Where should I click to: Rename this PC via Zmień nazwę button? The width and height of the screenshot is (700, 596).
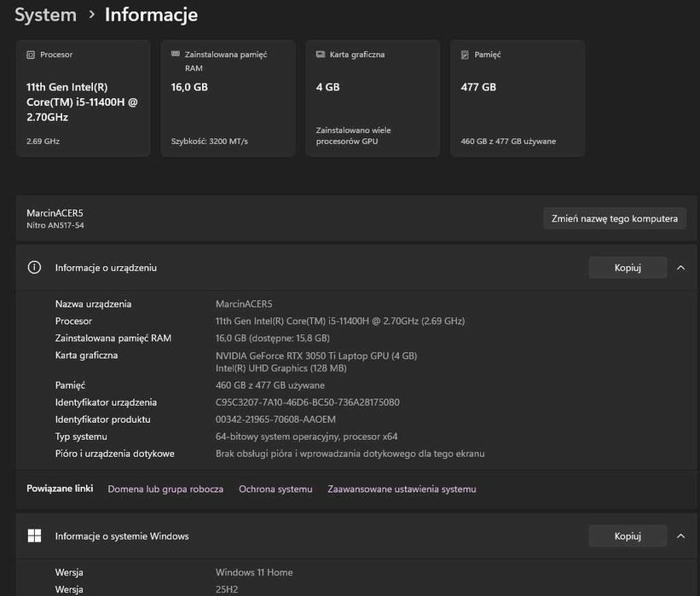[x=615, y=219]
